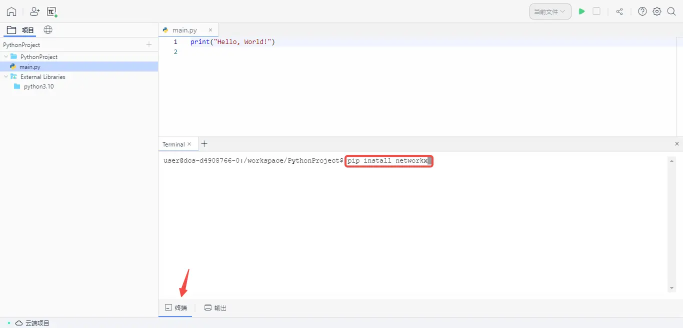The width and height of the screenshot is (683, 328).
Task: Switch to the 项目 project tab
Action: tap(20, 30)
